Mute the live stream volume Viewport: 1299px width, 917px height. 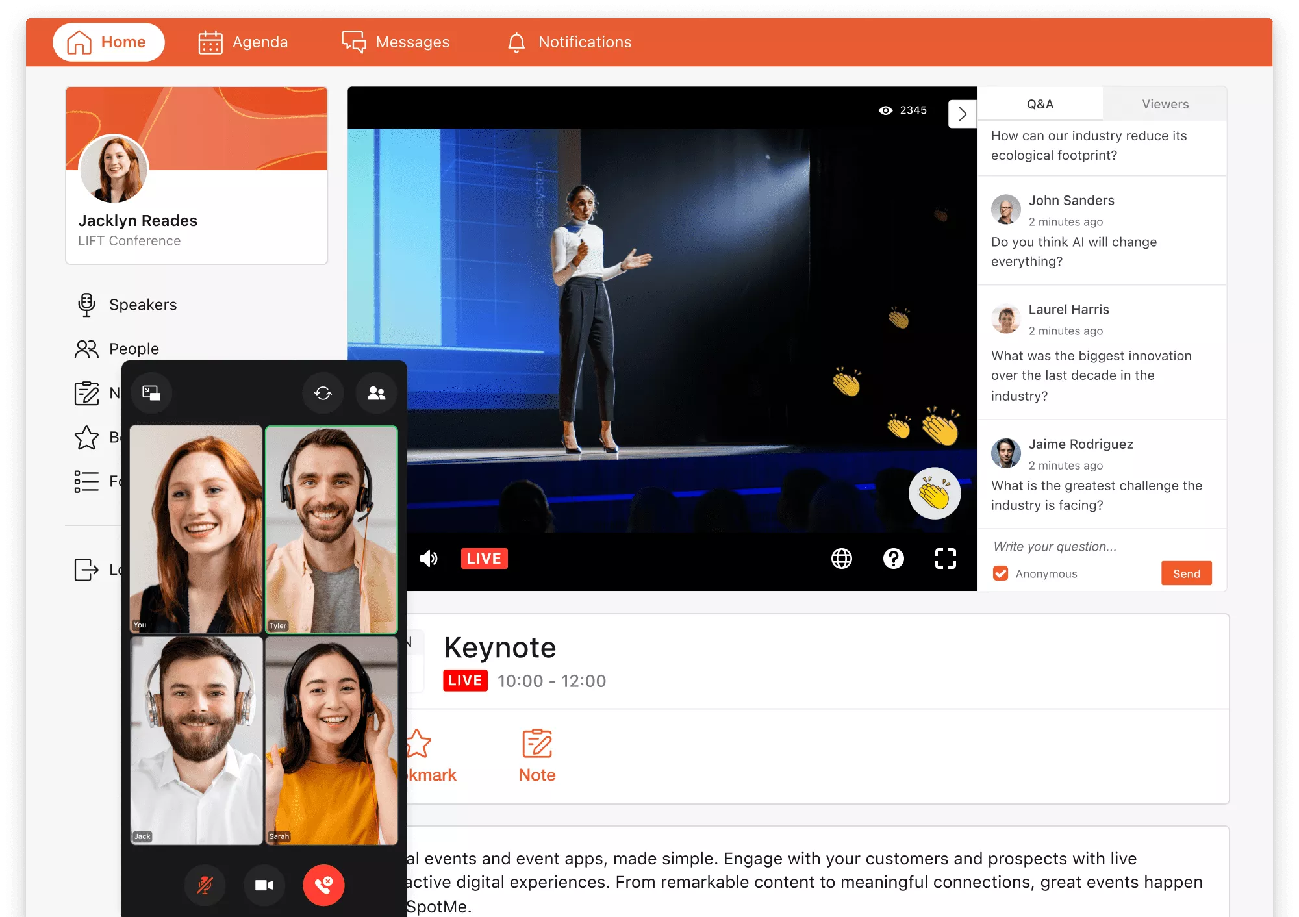[428, 559]
